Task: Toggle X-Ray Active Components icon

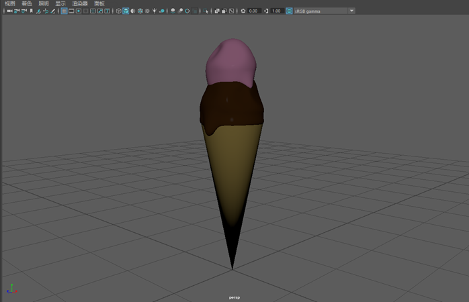Action: [x=224, y=11]
